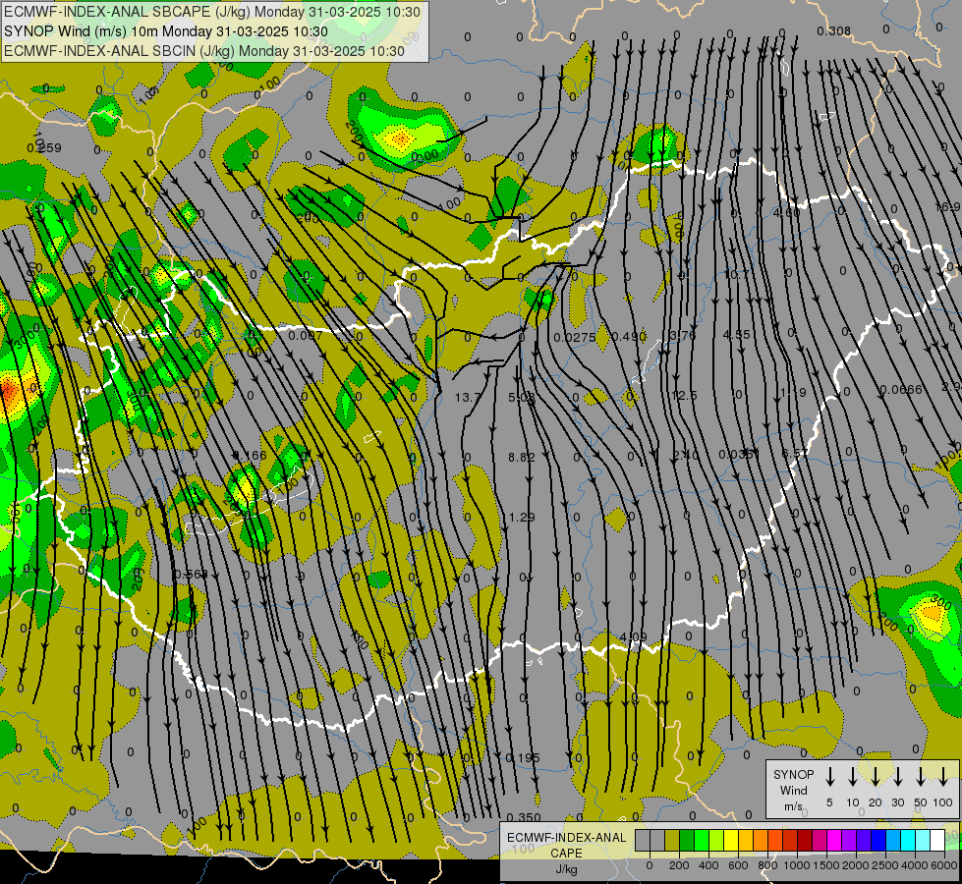Screen dimensions: 962x884
Task: Click the map value '8.82'
Action: tap(522, 457)
